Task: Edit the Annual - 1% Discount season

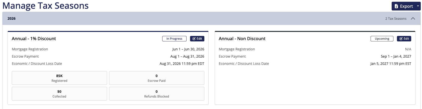Action: [197, 39]
